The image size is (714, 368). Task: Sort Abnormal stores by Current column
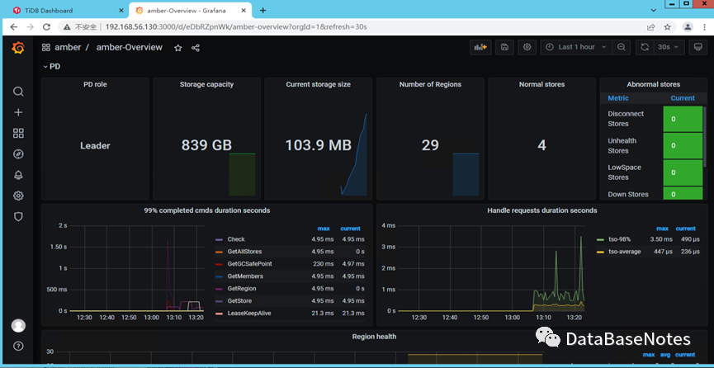pyautogui.click(x=683, y=98)
